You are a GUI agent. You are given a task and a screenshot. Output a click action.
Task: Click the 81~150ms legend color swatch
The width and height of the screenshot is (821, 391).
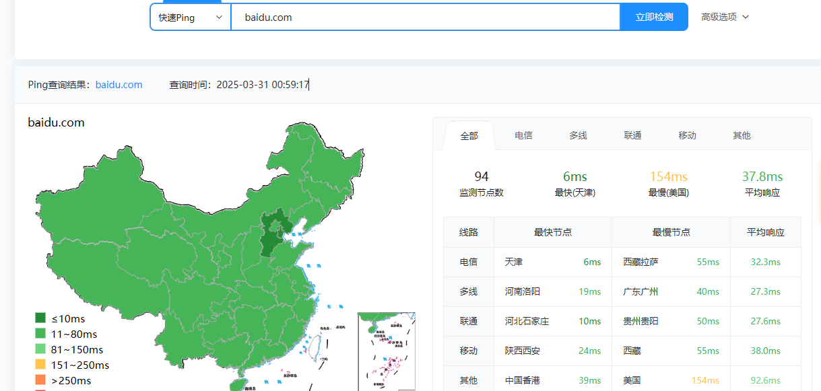coord(40,349)
